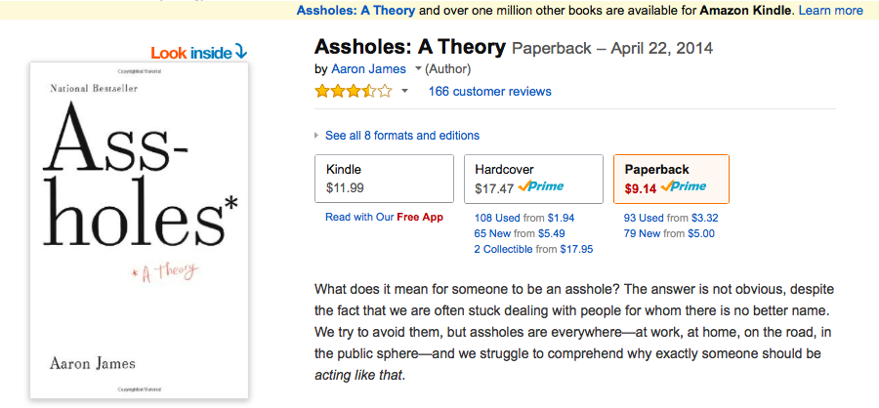Screen dimensions: 879x408
Task: Select the Paperback format at $9.14
Action: click(x=670, y=179)
